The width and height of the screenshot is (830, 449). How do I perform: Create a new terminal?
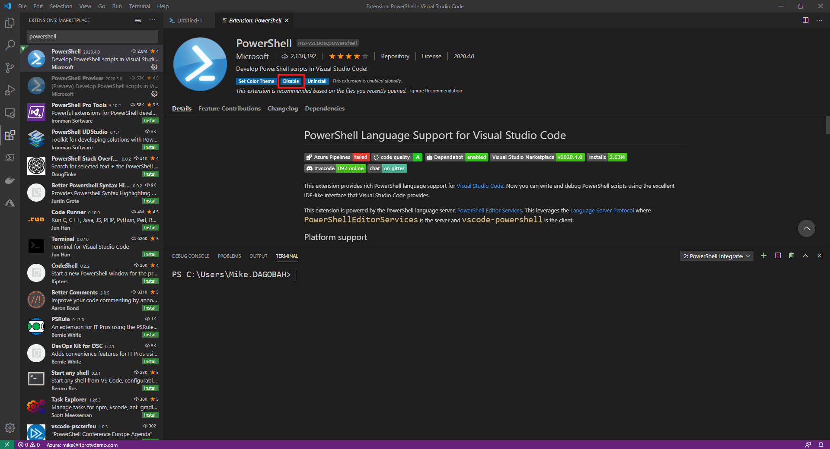[764, 256]
